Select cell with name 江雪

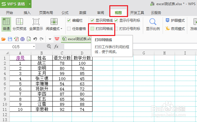pyautogui.click(x=42, y=104)
